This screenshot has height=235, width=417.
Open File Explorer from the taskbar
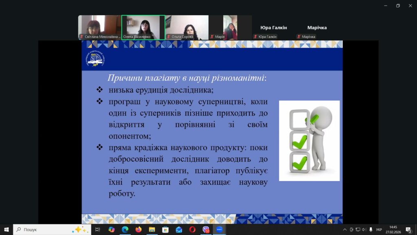click(x=152, y=230)
